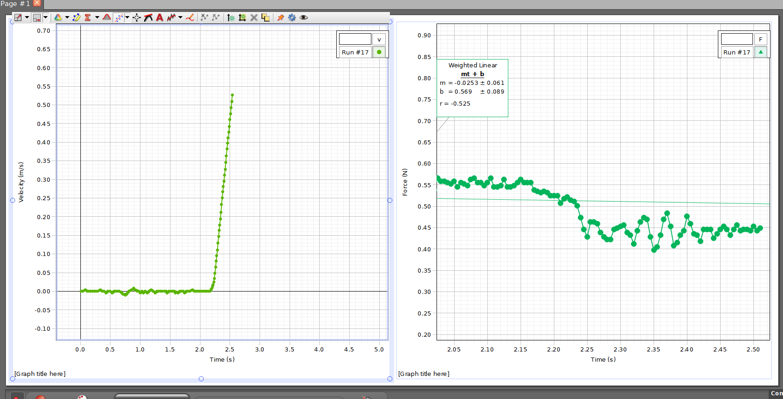Click the green circle swatch in the velocity legend
Image resolution: width=783 pixels, height=399 pixels.
(x=379, y=52)
